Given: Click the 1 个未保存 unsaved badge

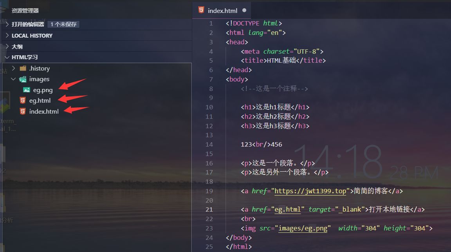Looking at the screenshot, I should click(63, 24).
